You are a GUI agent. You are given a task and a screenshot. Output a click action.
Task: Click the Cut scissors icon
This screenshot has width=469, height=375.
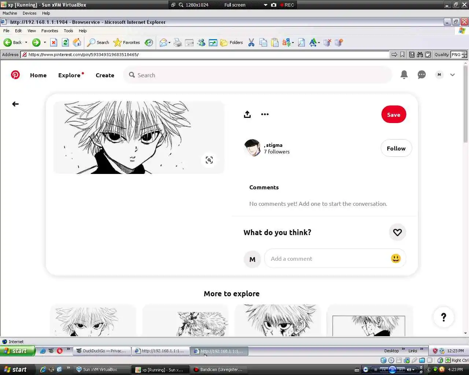coord(251,42)
